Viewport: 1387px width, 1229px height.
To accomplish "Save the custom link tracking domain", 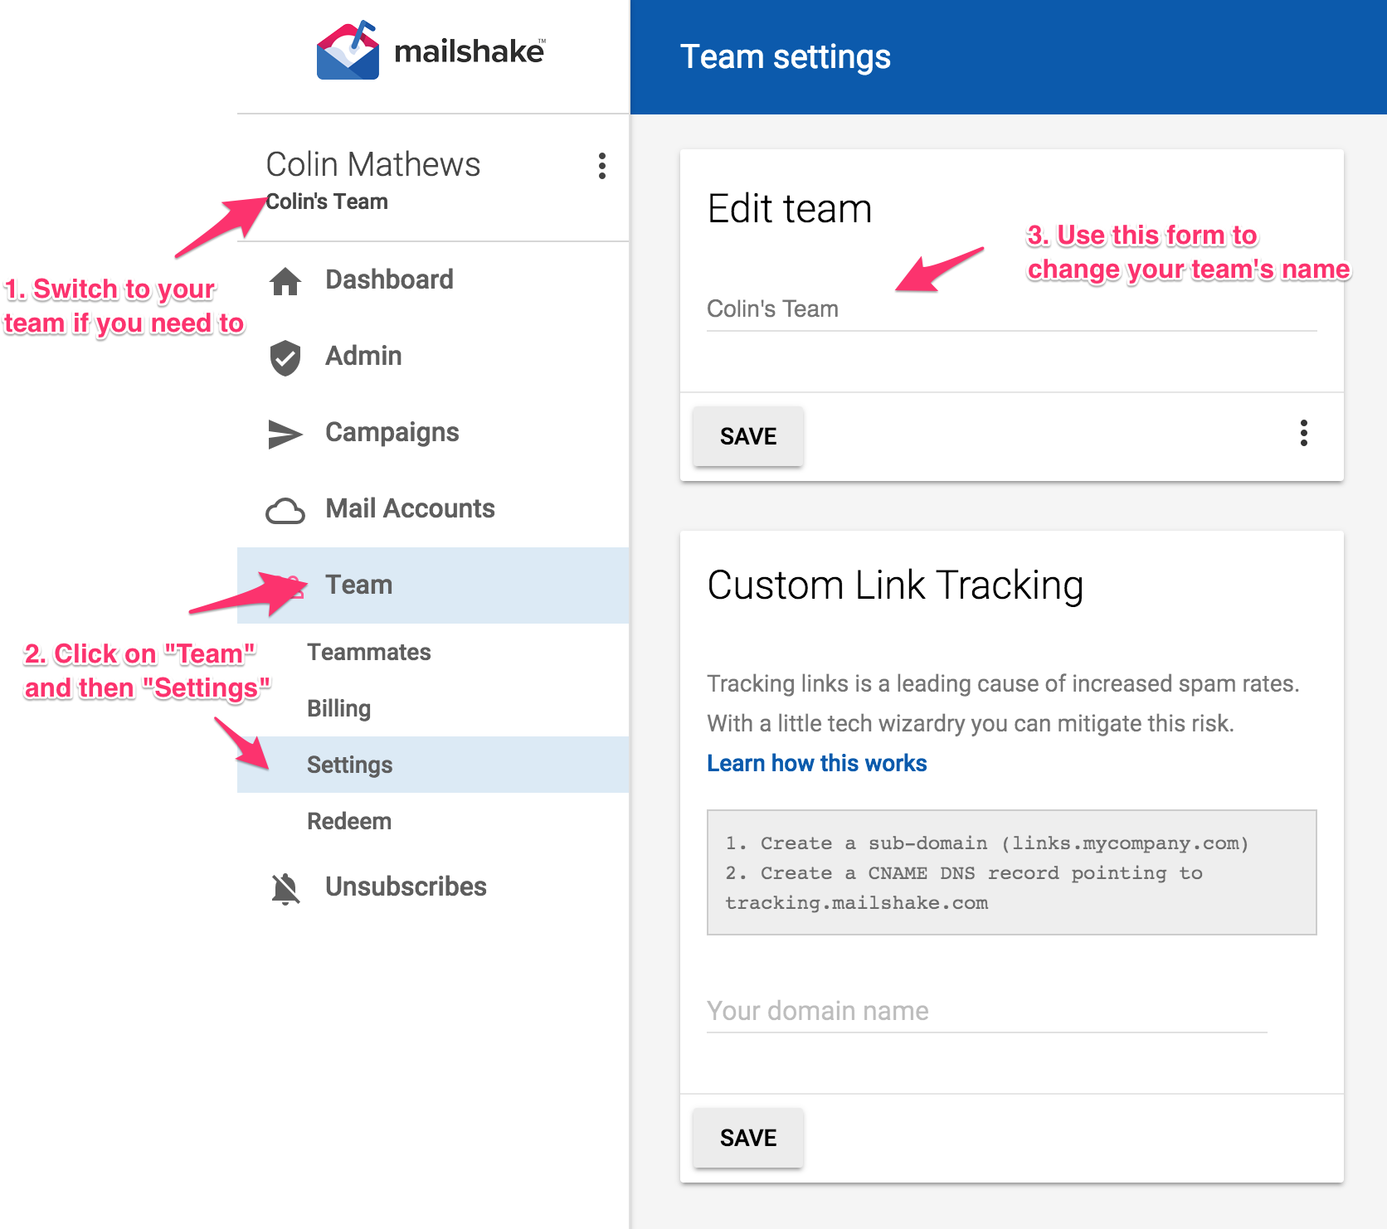I will point(747,1138).
